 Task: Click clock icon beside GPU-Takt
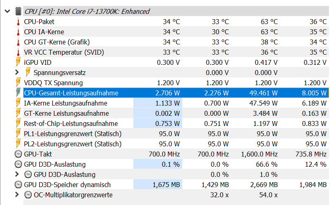tap(18, 154)
